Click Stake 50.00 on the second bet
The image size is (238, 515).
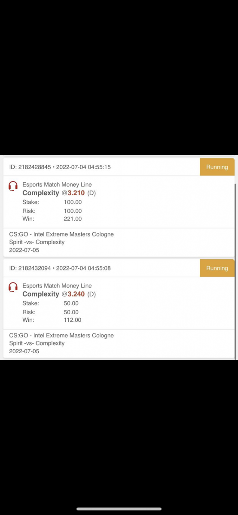click(x=51, y=303)
